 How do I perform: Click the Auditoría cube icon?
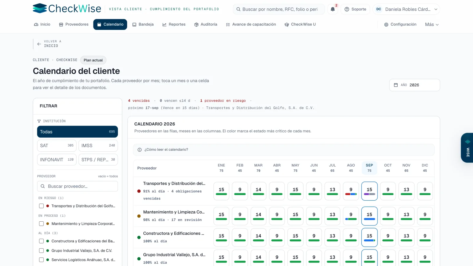196,25
